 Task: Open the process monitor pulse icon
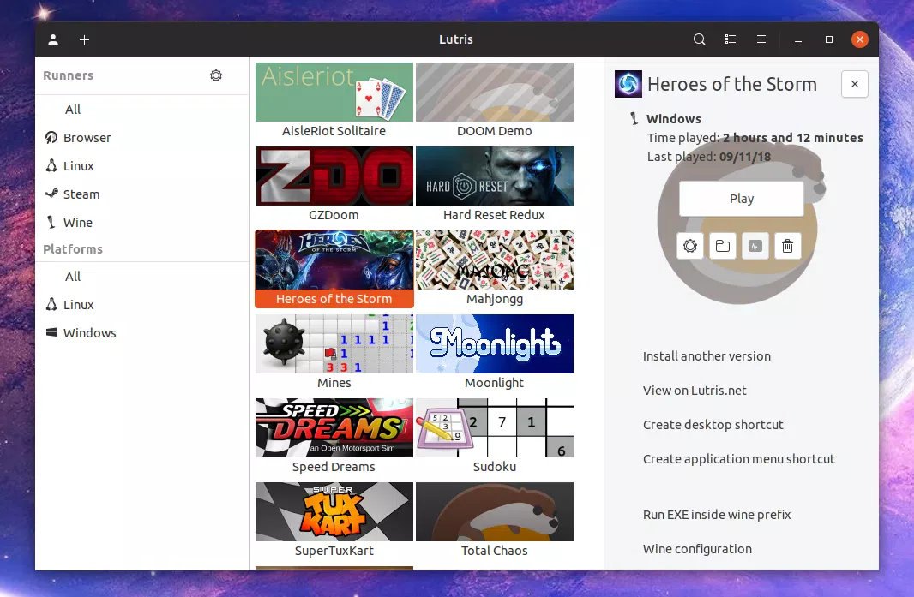[755, 246]
